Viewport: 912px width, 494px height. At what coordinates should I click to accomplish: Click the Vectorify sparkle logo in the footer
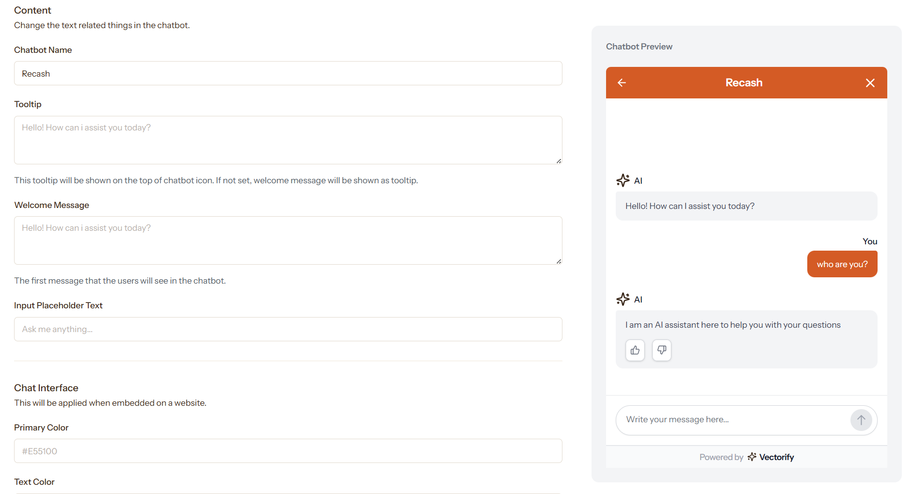coord(752,457)
